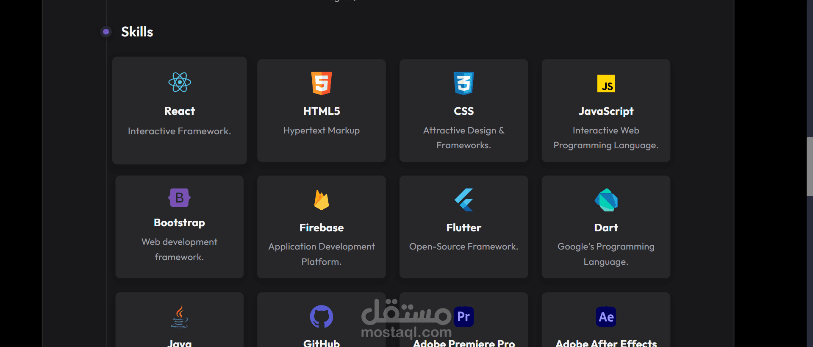
Task: Click "Application Development Platform." description
Action: 322,254
